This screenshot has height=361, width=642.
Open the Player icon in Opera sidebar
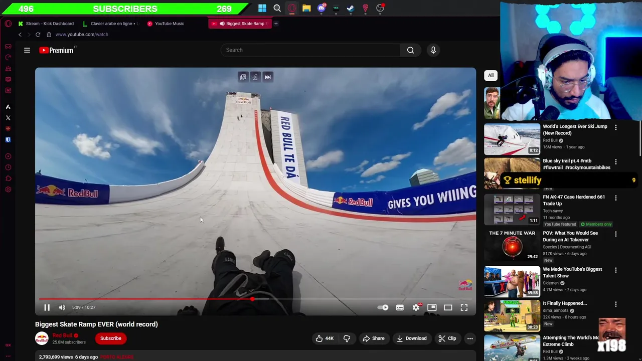coord(8,156)
